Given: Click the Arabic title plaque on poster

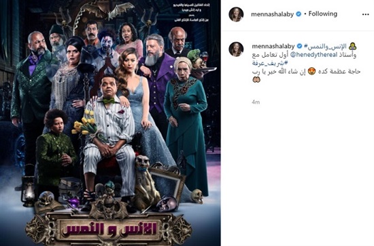Looking at the screenshot, I should [x=109, y=228].
